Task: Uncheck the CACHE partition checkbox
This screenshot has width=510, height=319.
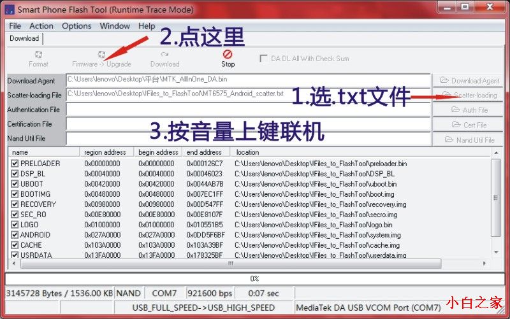Action: (x=15, y=245)
